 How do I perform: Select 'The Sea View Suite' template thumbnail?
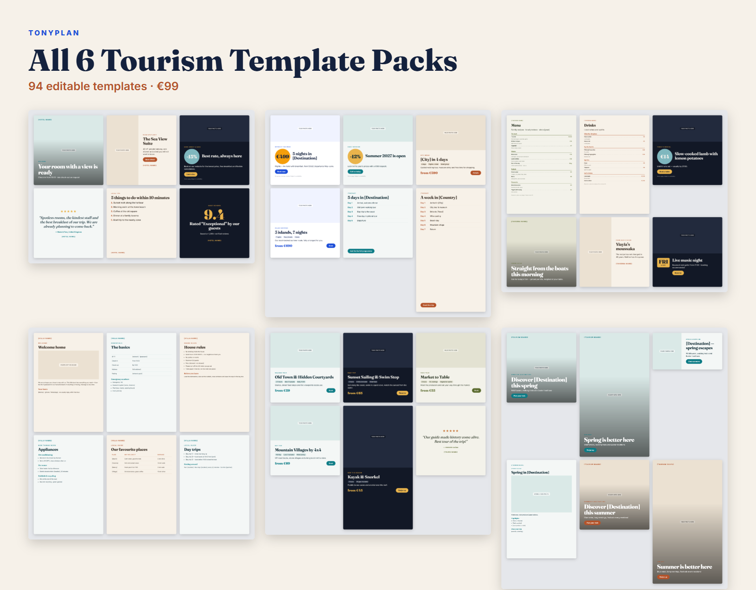(141, 150)
